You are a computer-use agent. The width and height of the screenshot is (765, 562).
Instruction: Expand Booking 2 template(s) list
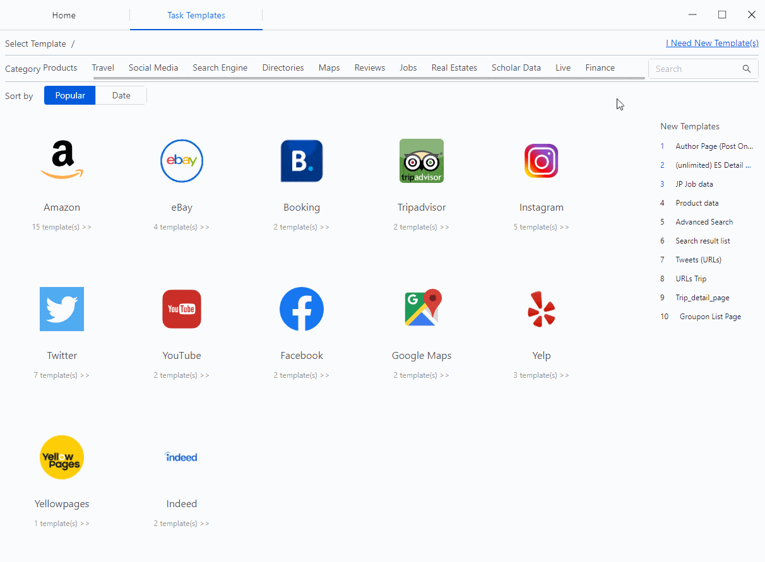pyautogui.click(x=302, y=227)
